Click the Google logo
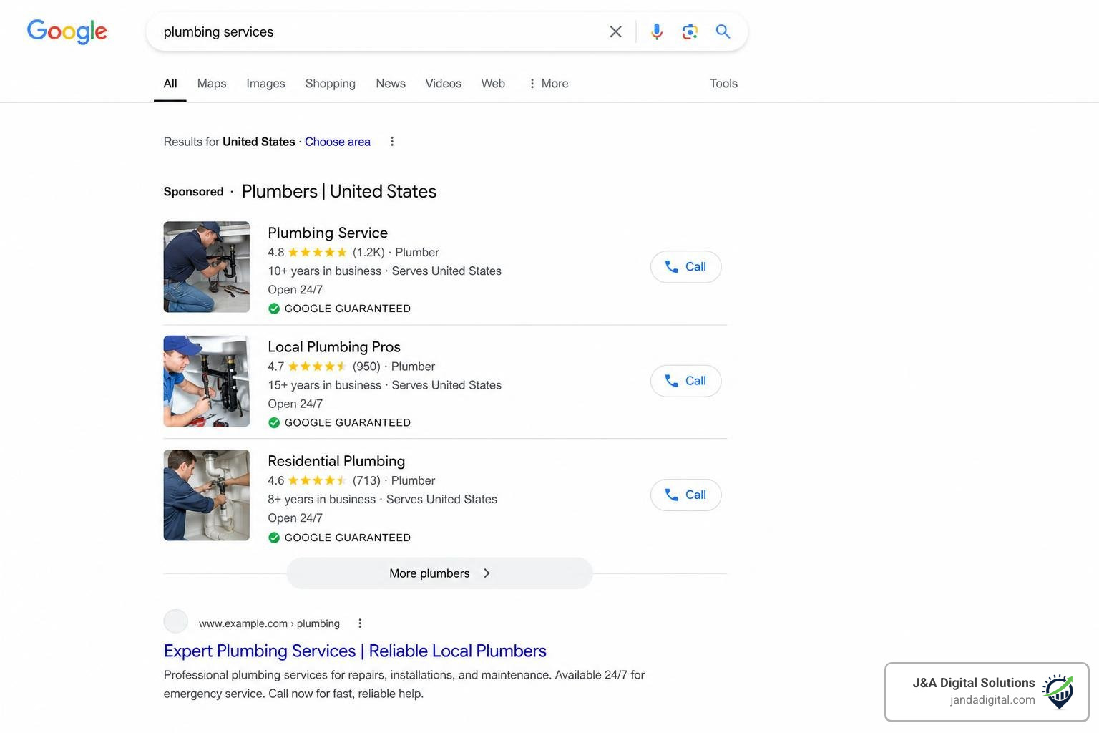 67,31
